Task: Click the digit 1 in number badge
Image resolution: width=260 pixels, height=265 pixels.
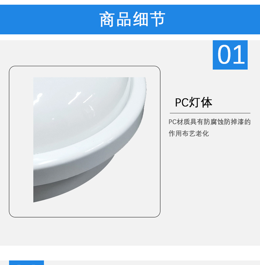Action: (x=239, y=55)
